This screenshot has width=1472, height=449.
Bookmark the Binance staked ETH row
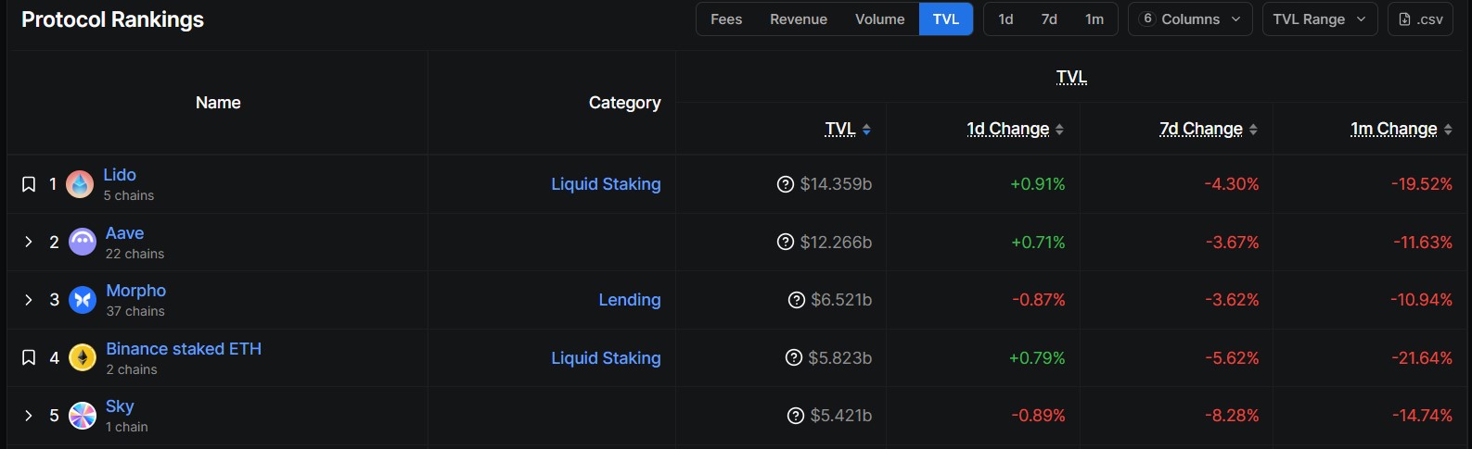coord(29,357)
